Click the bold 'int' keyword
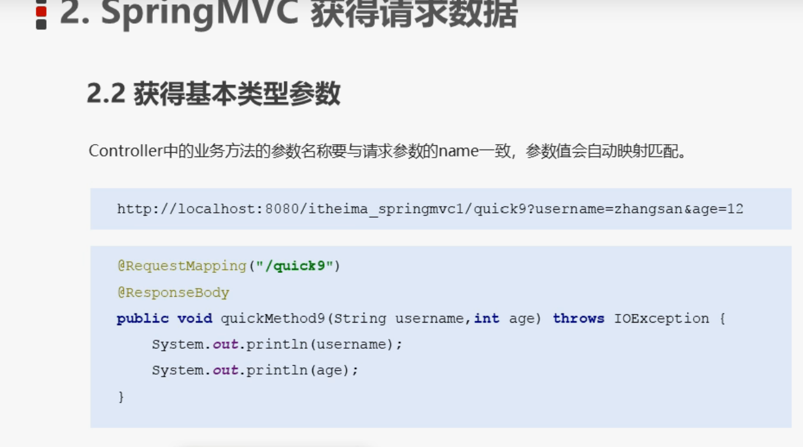 tap(486, 319)
